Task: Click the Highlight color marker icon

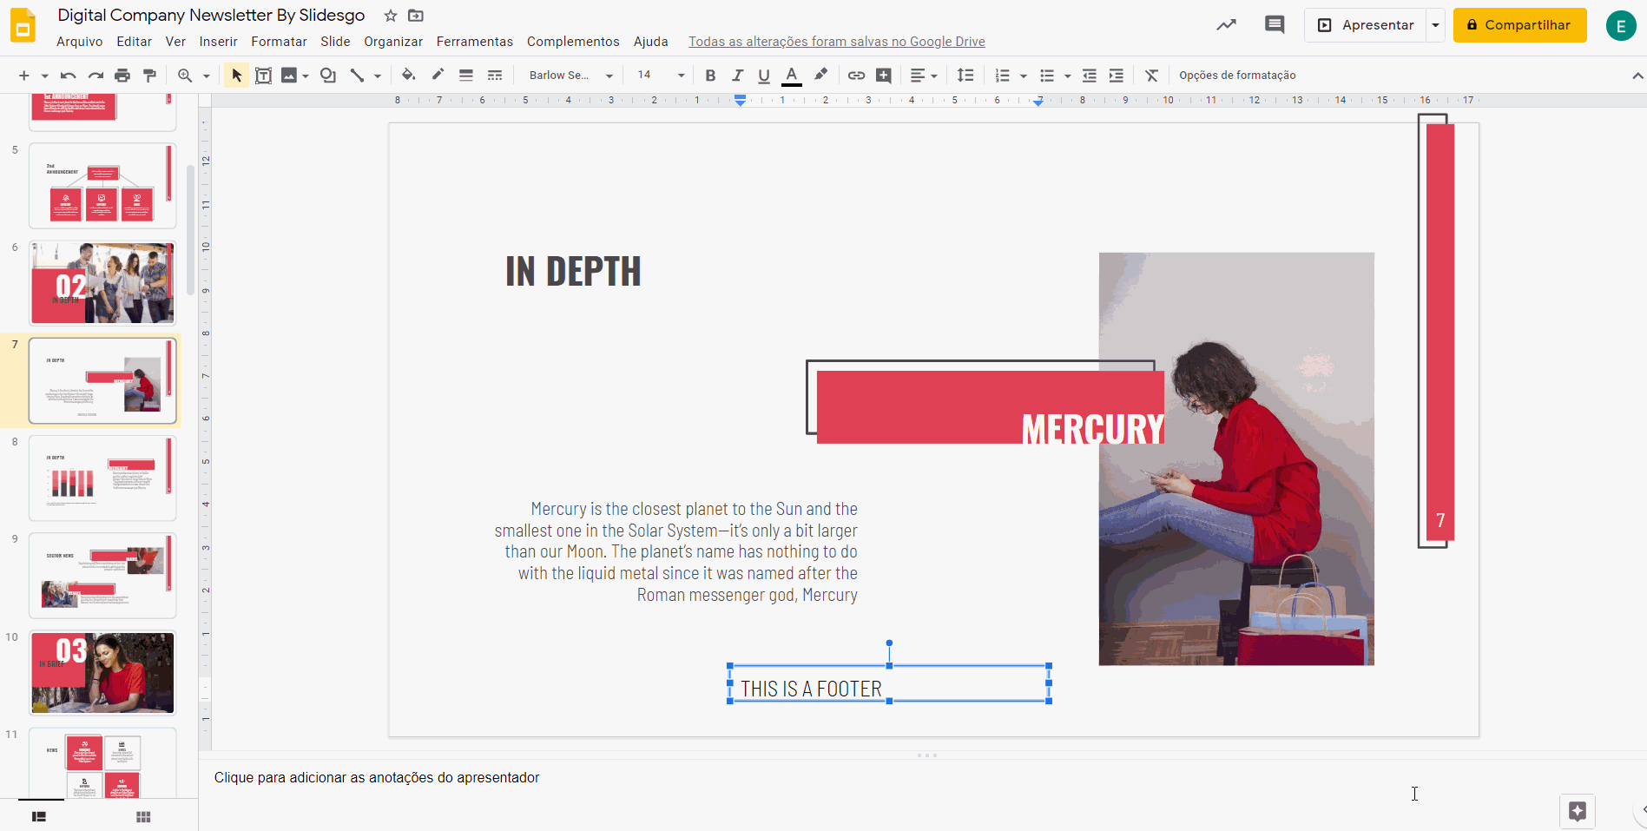Action: pyautogui.click(x=820, y=76)
